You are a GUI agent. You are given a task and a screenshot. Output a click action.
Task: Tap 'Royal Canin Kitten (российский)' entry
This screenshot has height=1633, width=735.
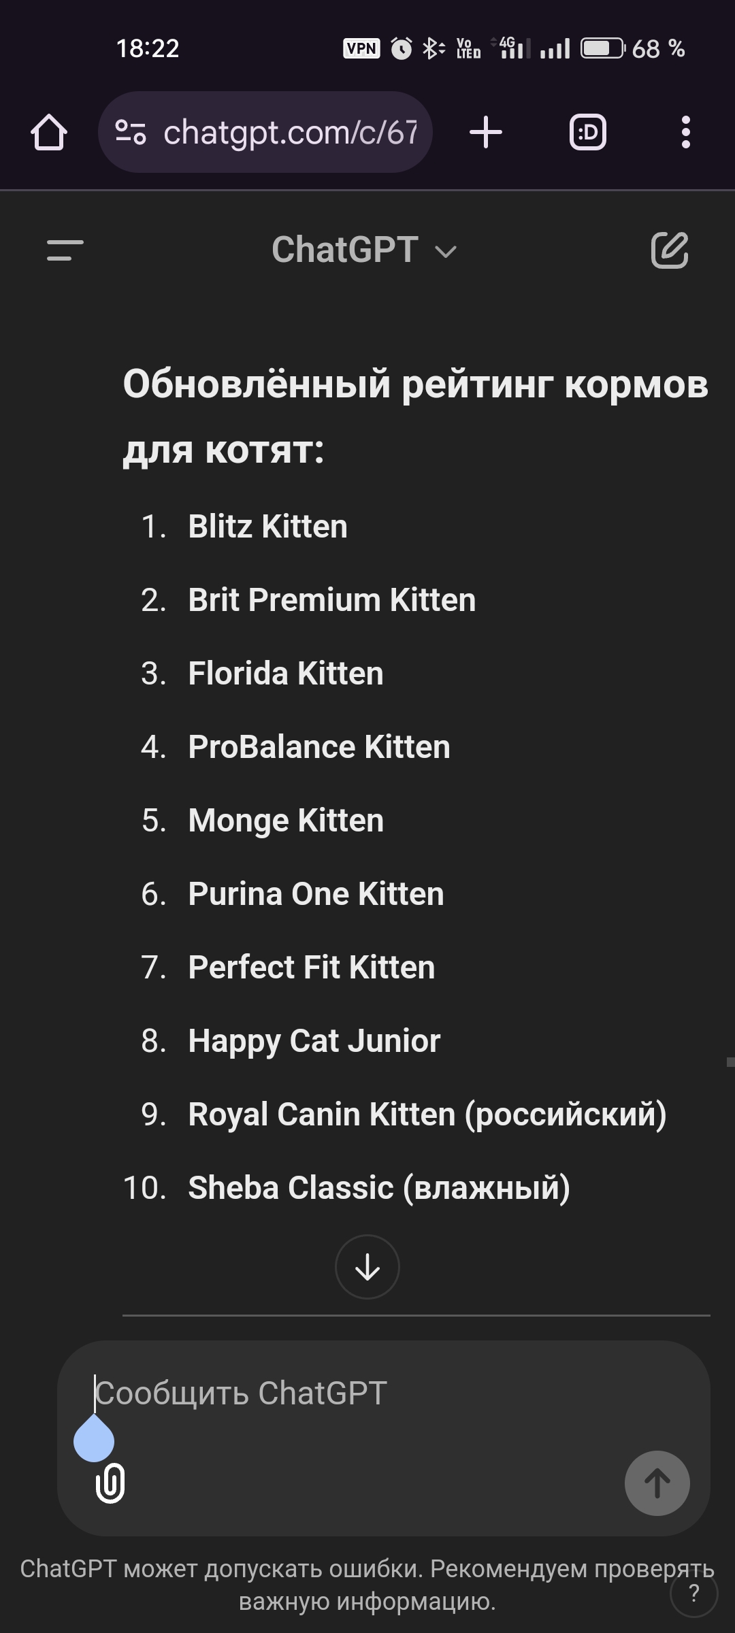(x=427, y=1115)
